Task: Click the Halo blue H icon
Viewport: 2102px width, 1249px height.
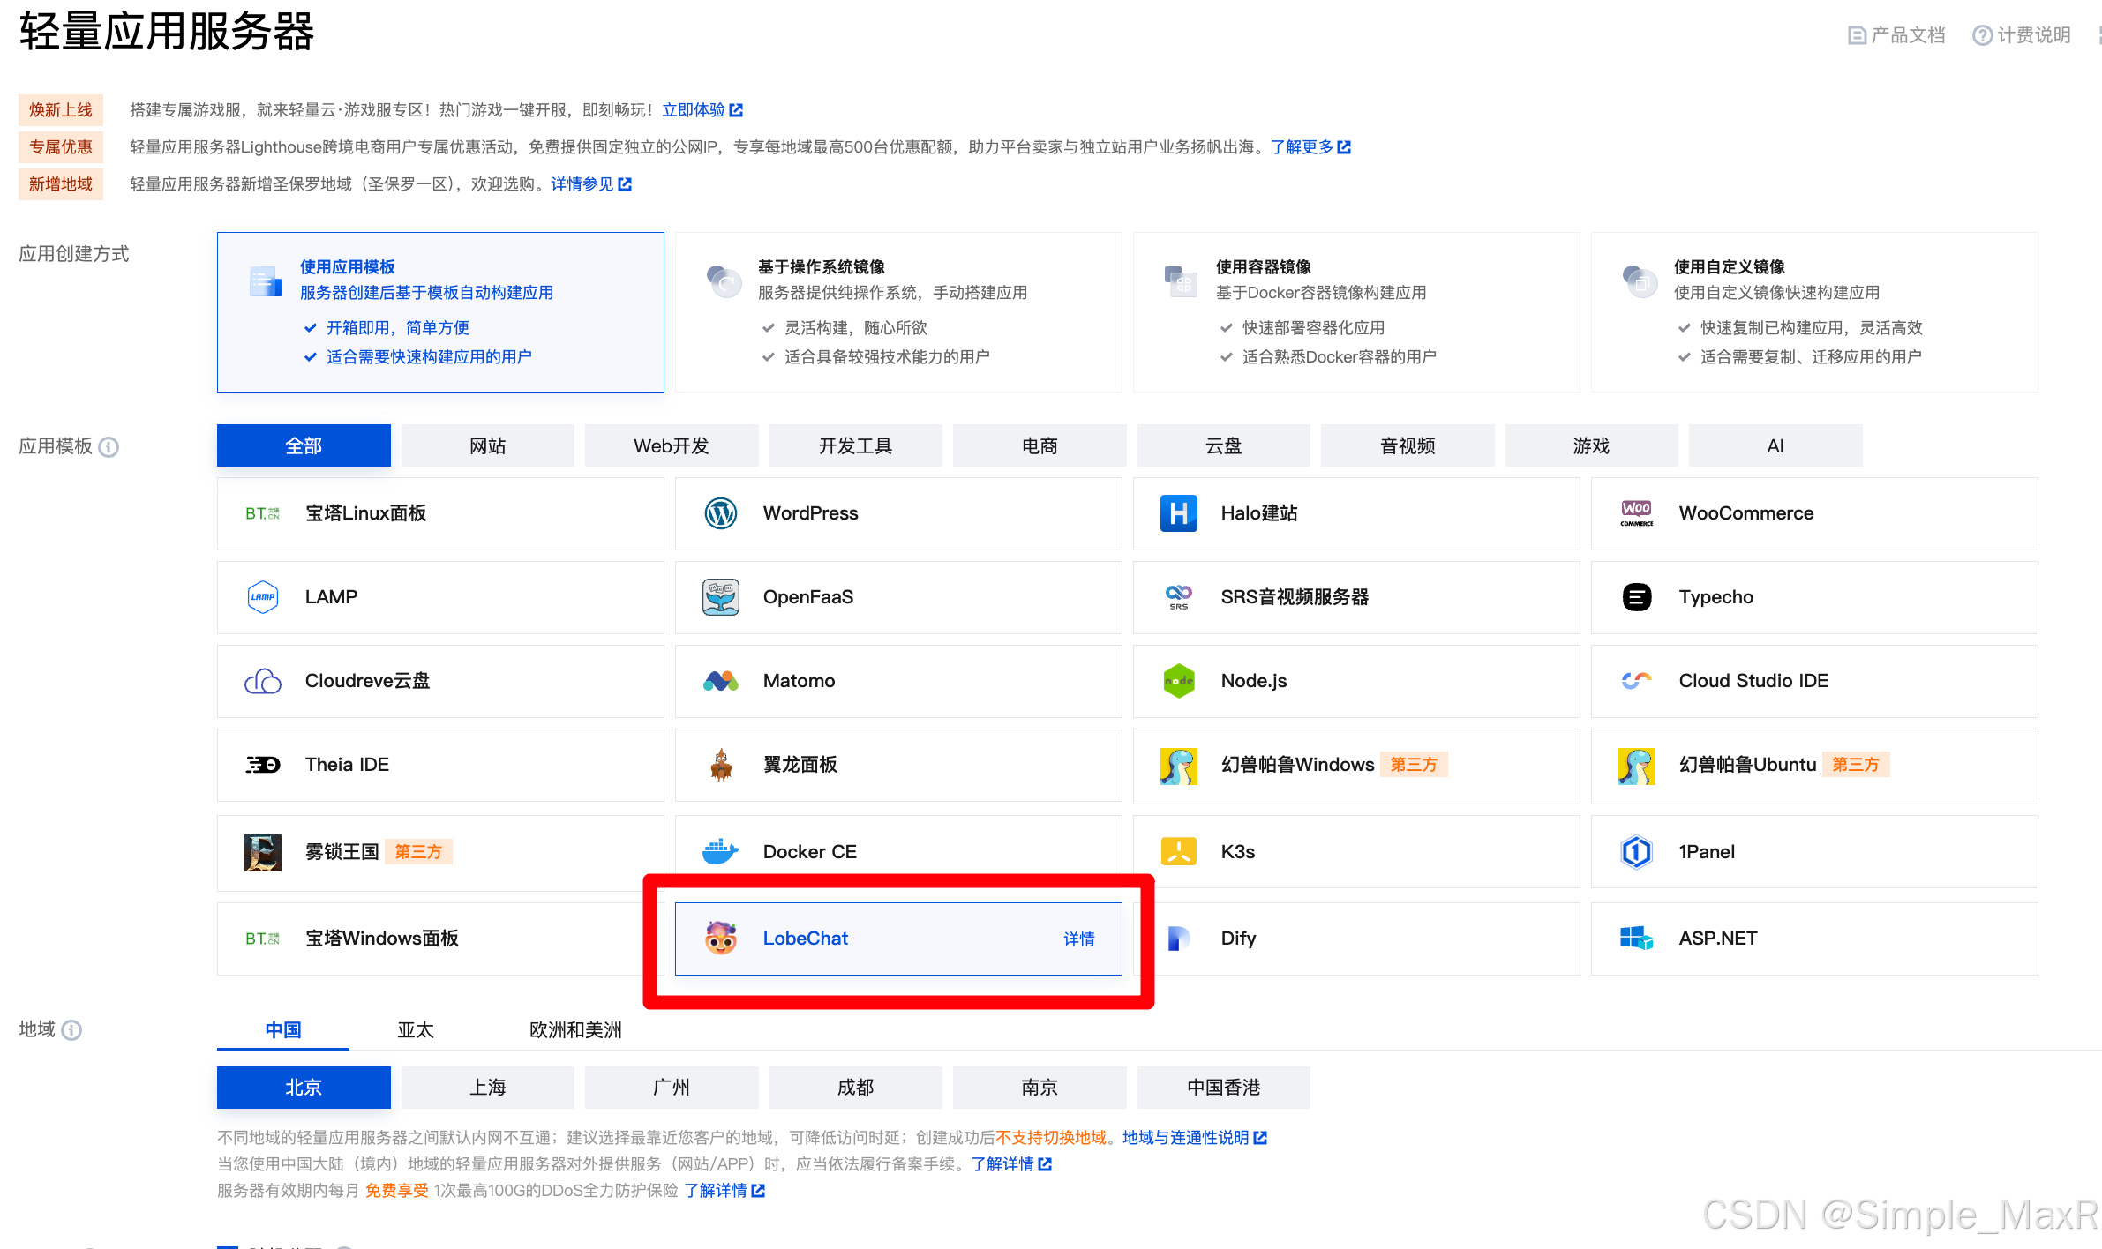Action: click(1178, 513)
